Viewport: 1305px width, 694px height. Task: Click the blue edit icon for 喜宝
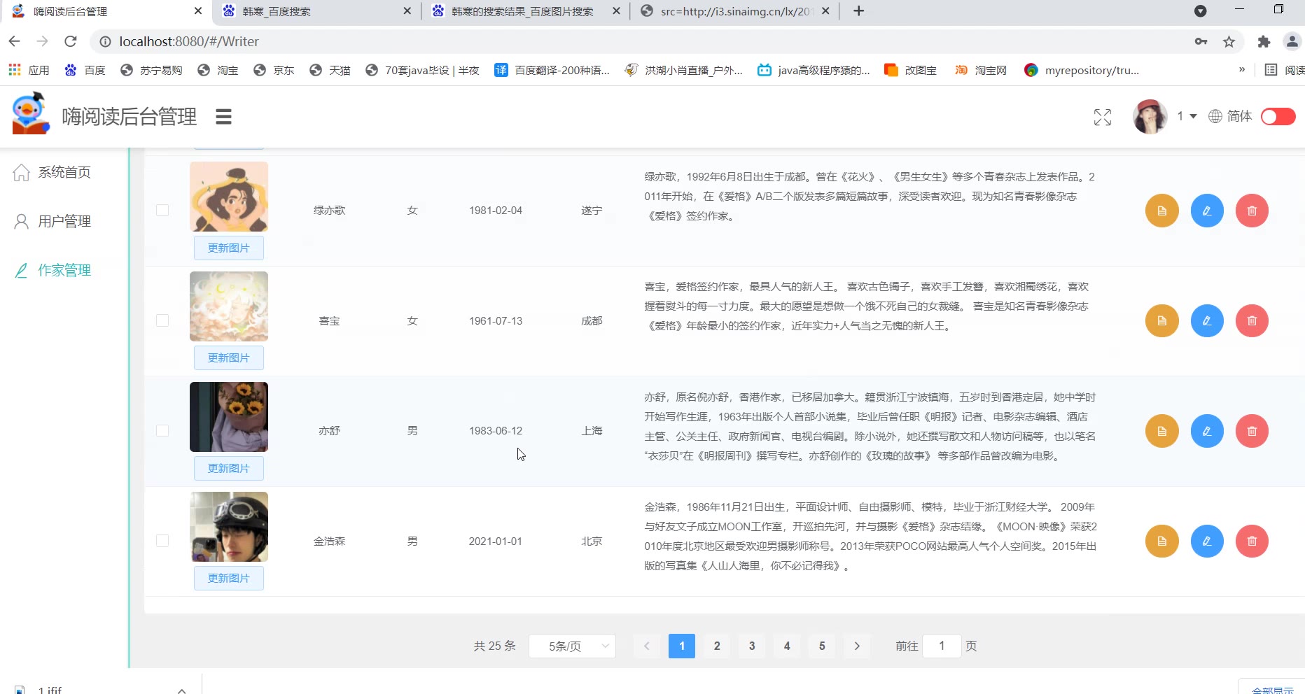[x=1206, y=321]
